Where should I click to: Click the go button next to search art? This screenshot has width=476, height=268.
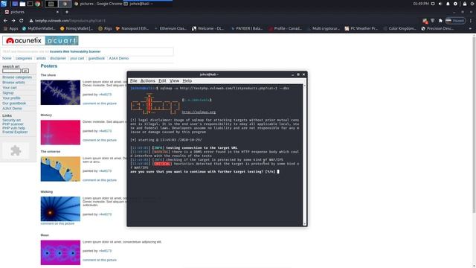point(25,71)
